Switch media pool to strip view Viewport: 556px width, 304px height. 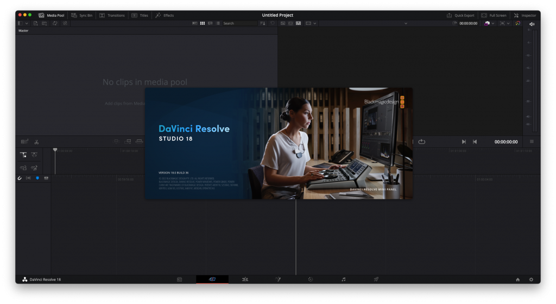(x=210, y=23)
